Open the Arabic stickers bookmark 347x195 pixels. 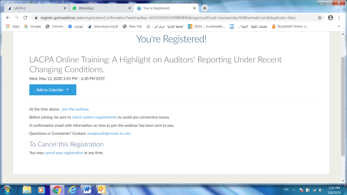248,26
